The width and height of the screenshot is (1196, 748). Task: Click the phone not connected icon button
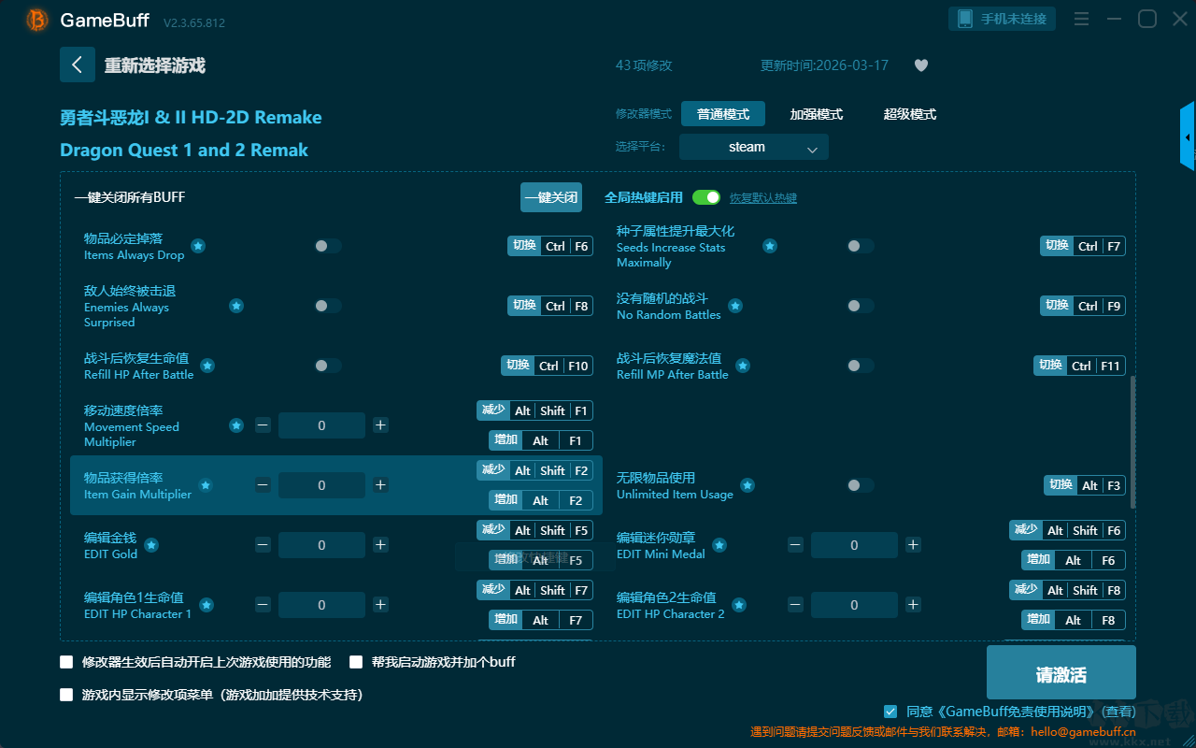(1003, 19)
